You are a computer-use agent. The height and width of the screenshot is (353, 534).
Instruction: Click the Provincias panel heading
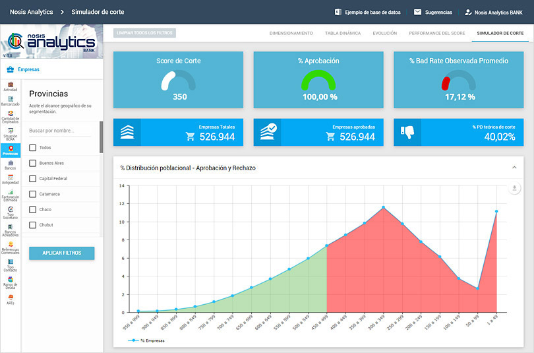coord(48,94)
